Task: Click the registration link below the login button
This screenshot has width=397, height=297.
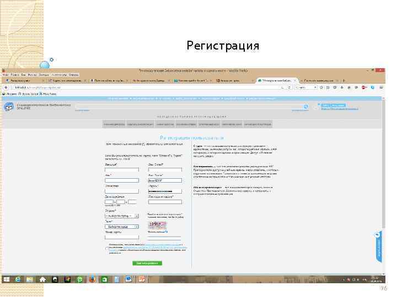Action: [340, 108]
